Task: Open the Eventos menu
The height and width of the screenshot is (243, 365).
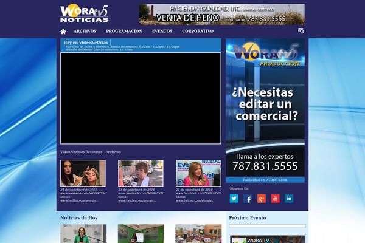Action: point(162,31)
